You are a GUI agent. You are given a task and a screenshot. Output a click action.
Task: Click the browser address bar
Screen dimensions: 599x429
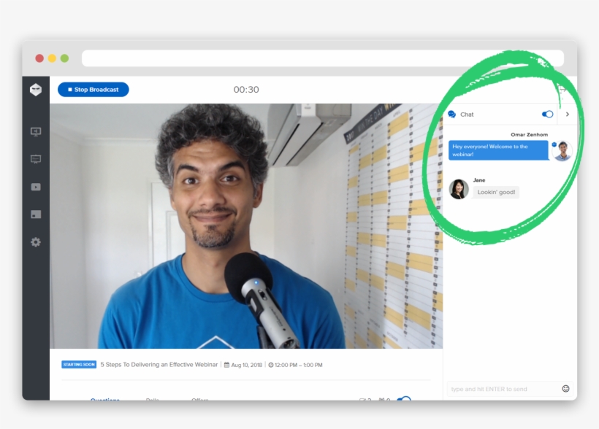point(322,58)
